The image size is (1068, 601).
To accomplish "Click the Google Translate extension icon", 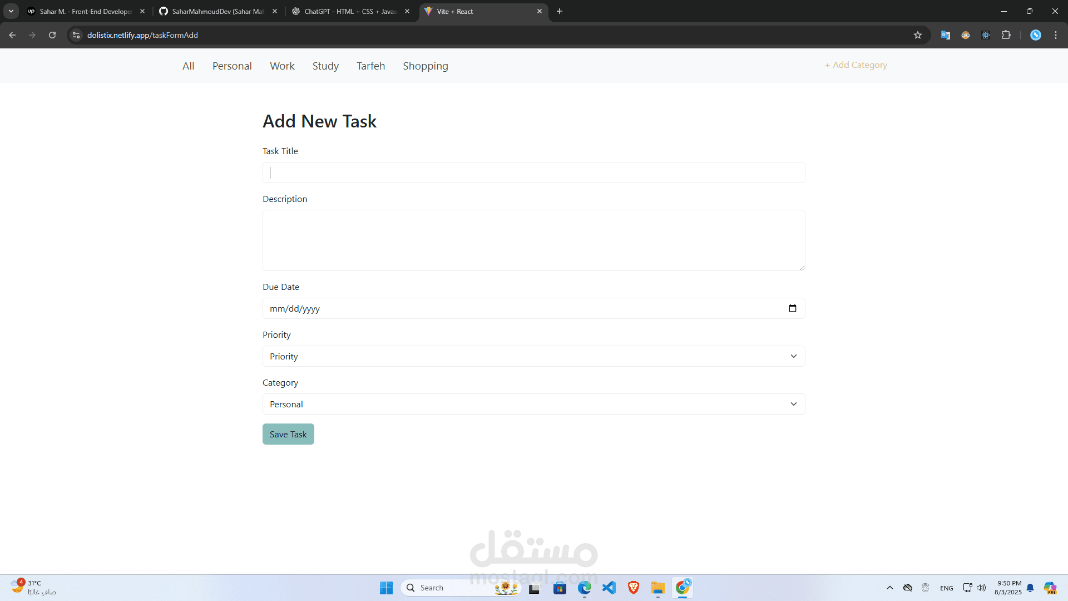I will 946,35.
